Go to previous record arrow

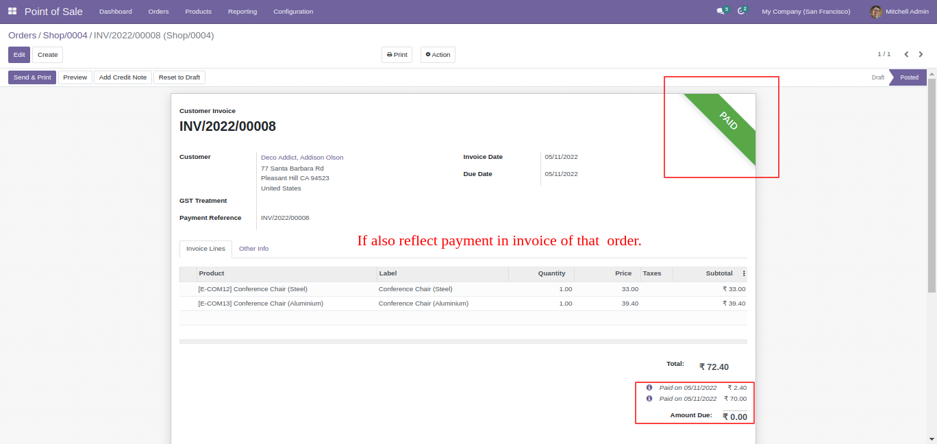(906, 55)
